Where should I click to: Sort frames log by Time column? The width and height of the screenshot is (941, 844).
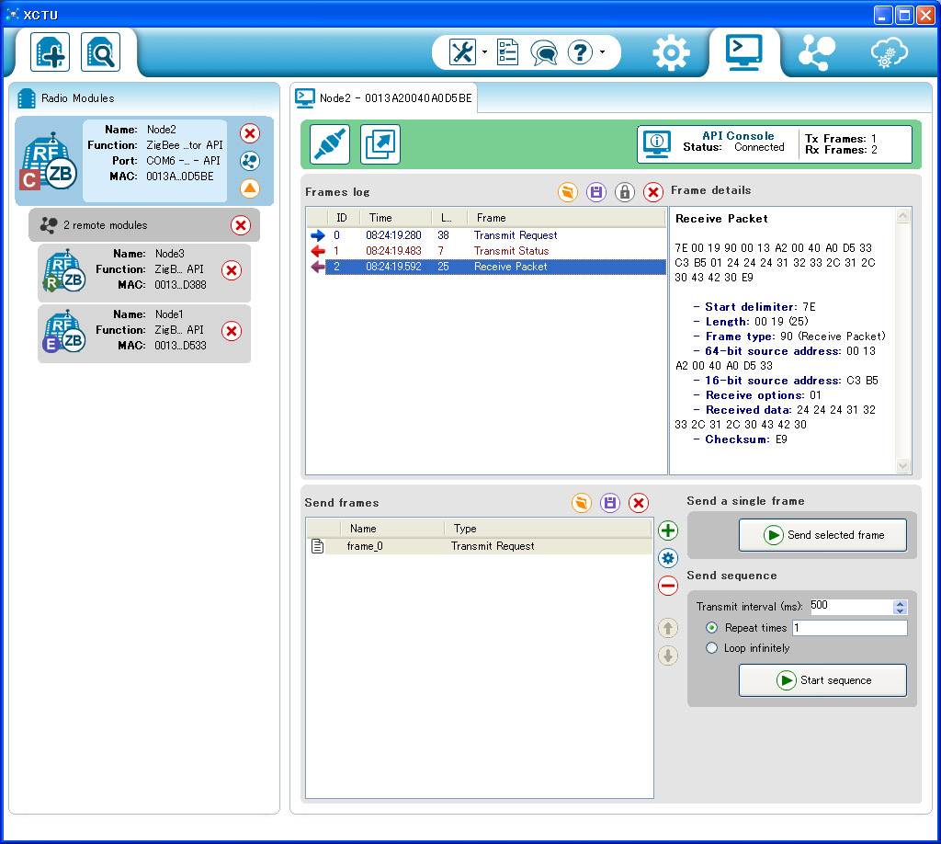pos(395,218)
